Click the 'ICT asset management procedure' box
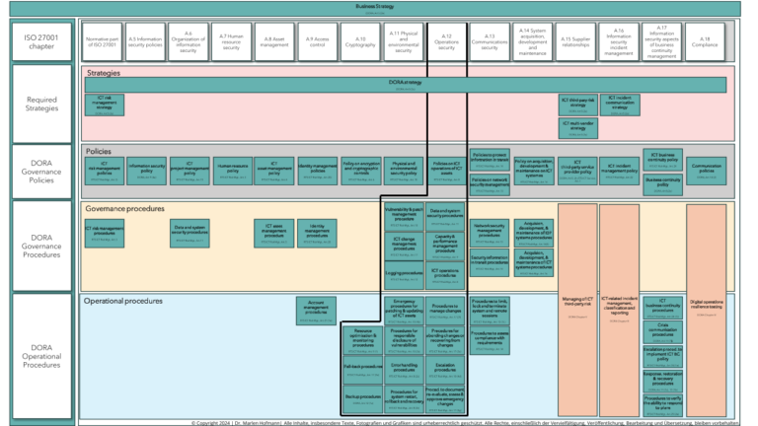This screenshot has width=758, height=426. coord(274,234)
